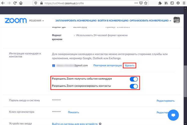Click Редактировать for login password
187x125 pixels.
166,101
